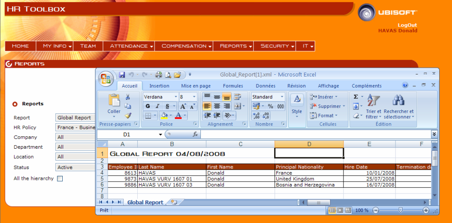Click the Open folder icon in Excel
452x223 pixels.
tap(177, 75)
